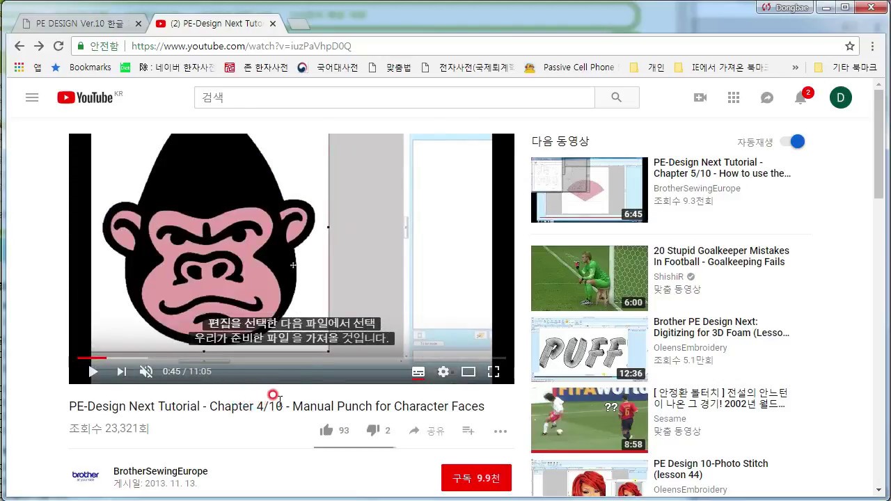Bookmark this page with the star icon
Screen dimensions: 891x501
coord(850,46)
